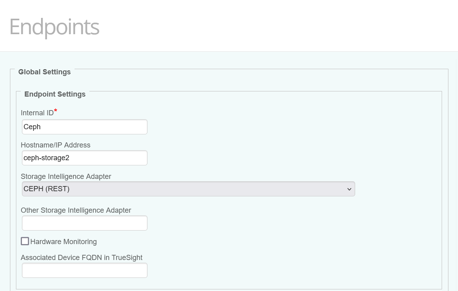The image size is (458, 291).
Task: Click the Hardware Monitoring label text
Action: point(63,241)
